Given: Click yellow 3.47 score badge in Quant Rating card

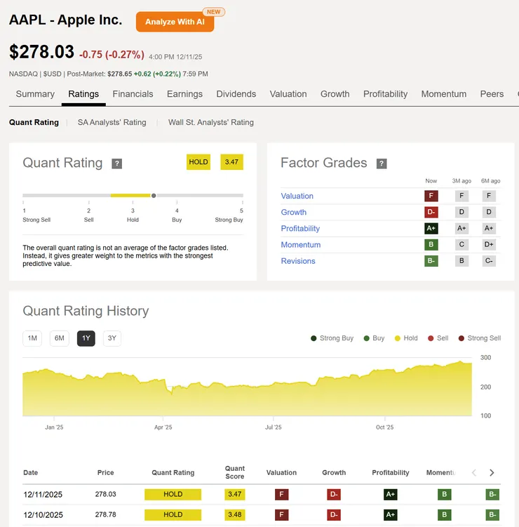Looking at the screenshot, I should pyautogui.click(x=231, y=162).
